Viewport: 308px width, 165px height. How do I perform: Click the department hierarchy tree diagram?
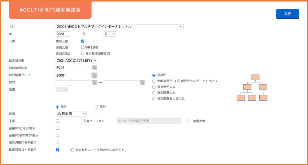(x=252, y=87)
